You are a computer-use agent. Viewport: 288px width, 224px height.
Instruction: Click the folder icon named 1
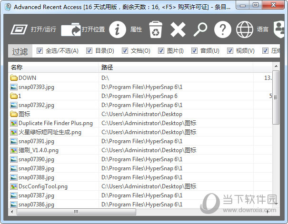pyautogui.click(x=14, y=96)
